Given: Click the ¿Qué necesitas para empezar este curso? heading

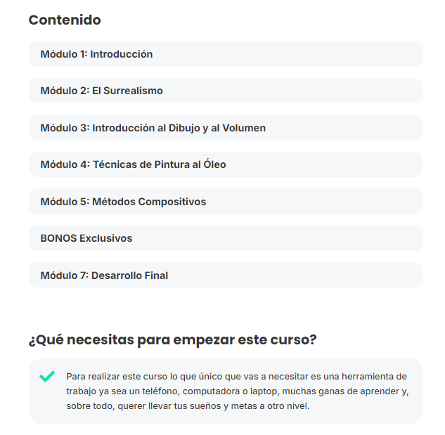Looking at the screenshot, I should [172, 339].
